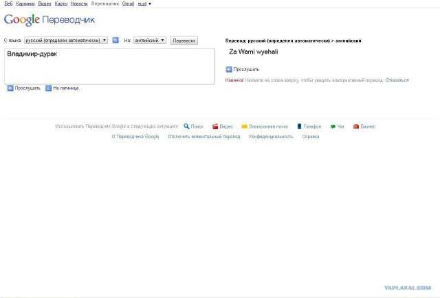
Task: Open Веб in the top navigation
Action: coord(8,3)
